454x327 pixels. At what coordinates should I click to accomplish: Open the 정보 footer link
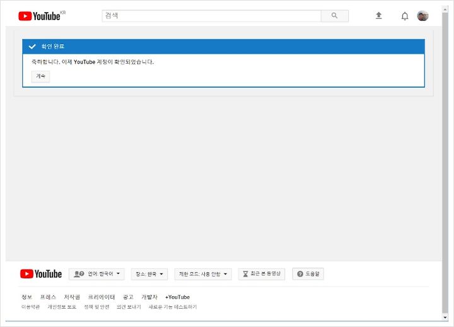(26, 297)
